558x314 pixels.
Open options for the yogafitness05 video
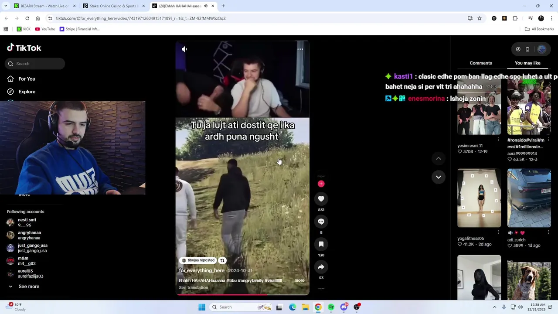499,232
